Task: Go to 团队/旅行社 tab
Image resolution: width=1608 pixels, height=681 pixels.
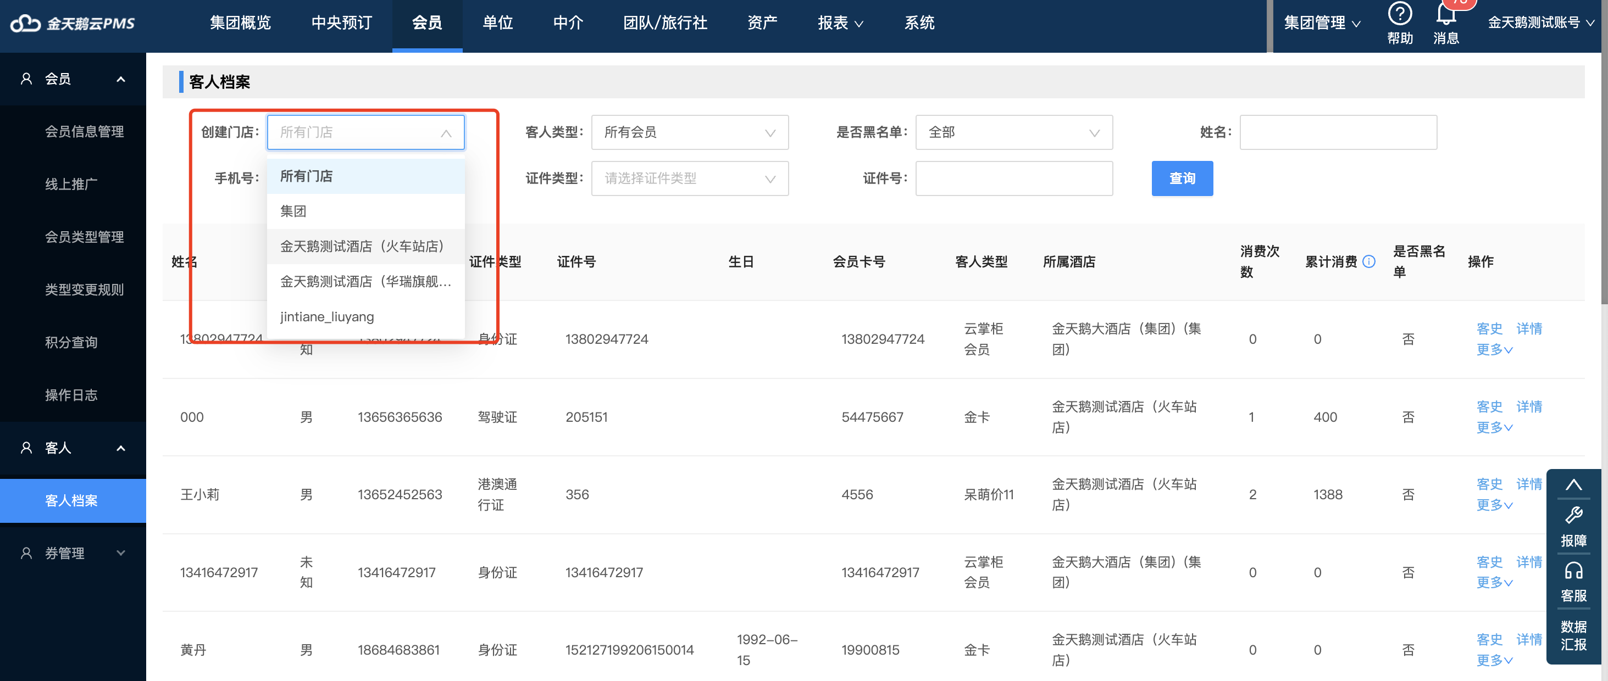Action: [x=665, y=23]
